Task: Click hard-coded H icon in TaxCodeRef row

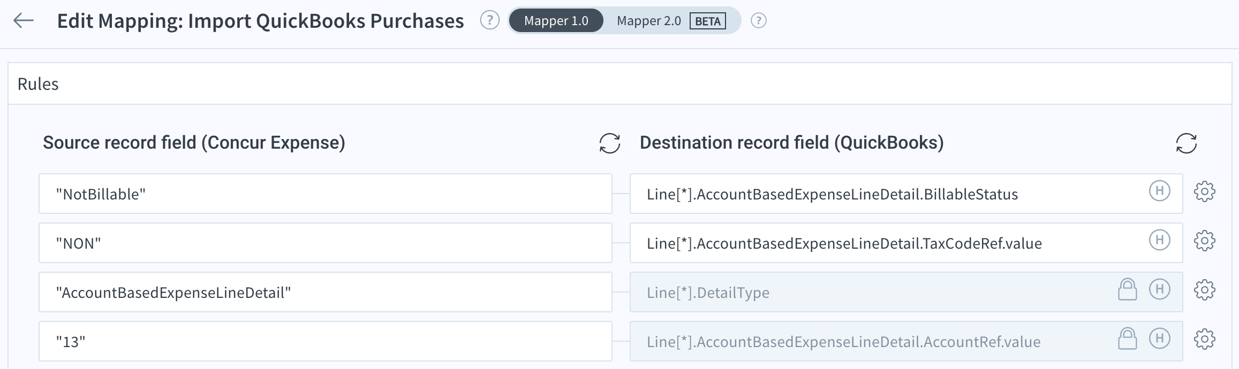Action: (1159, 240)
